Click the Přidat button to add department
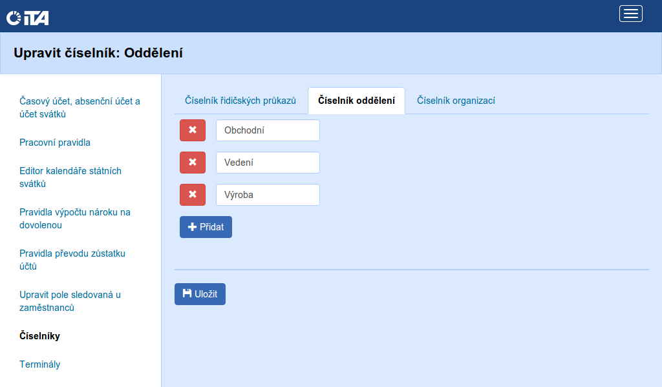This screenshot has width=662, height=387. [206, 227]
